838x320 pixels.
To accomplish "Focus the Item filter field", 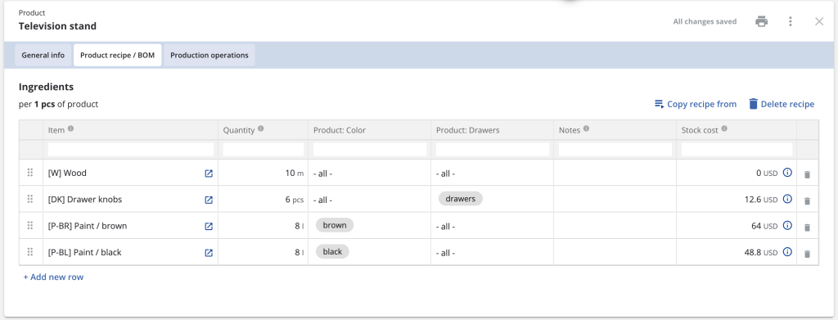I will pyautogui.click(x=130, y=150).
